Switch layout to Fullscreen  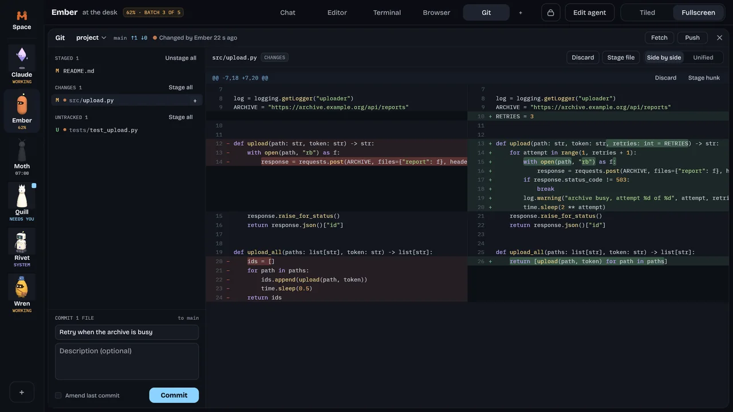(x=698, y=13)
